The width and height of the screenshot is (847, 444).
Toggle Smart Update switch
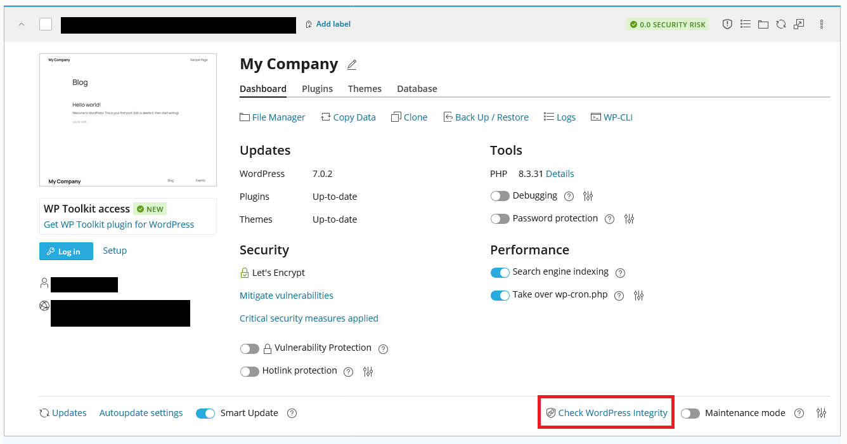(x=205, y=413)
